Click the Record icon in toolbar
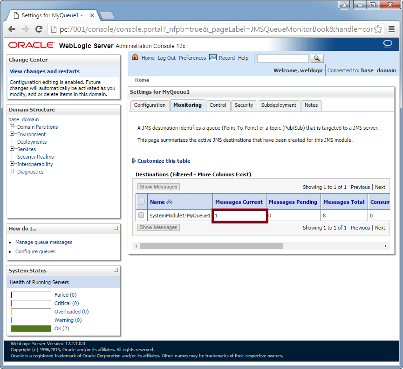The image size is (403, 369). point(213,57)
